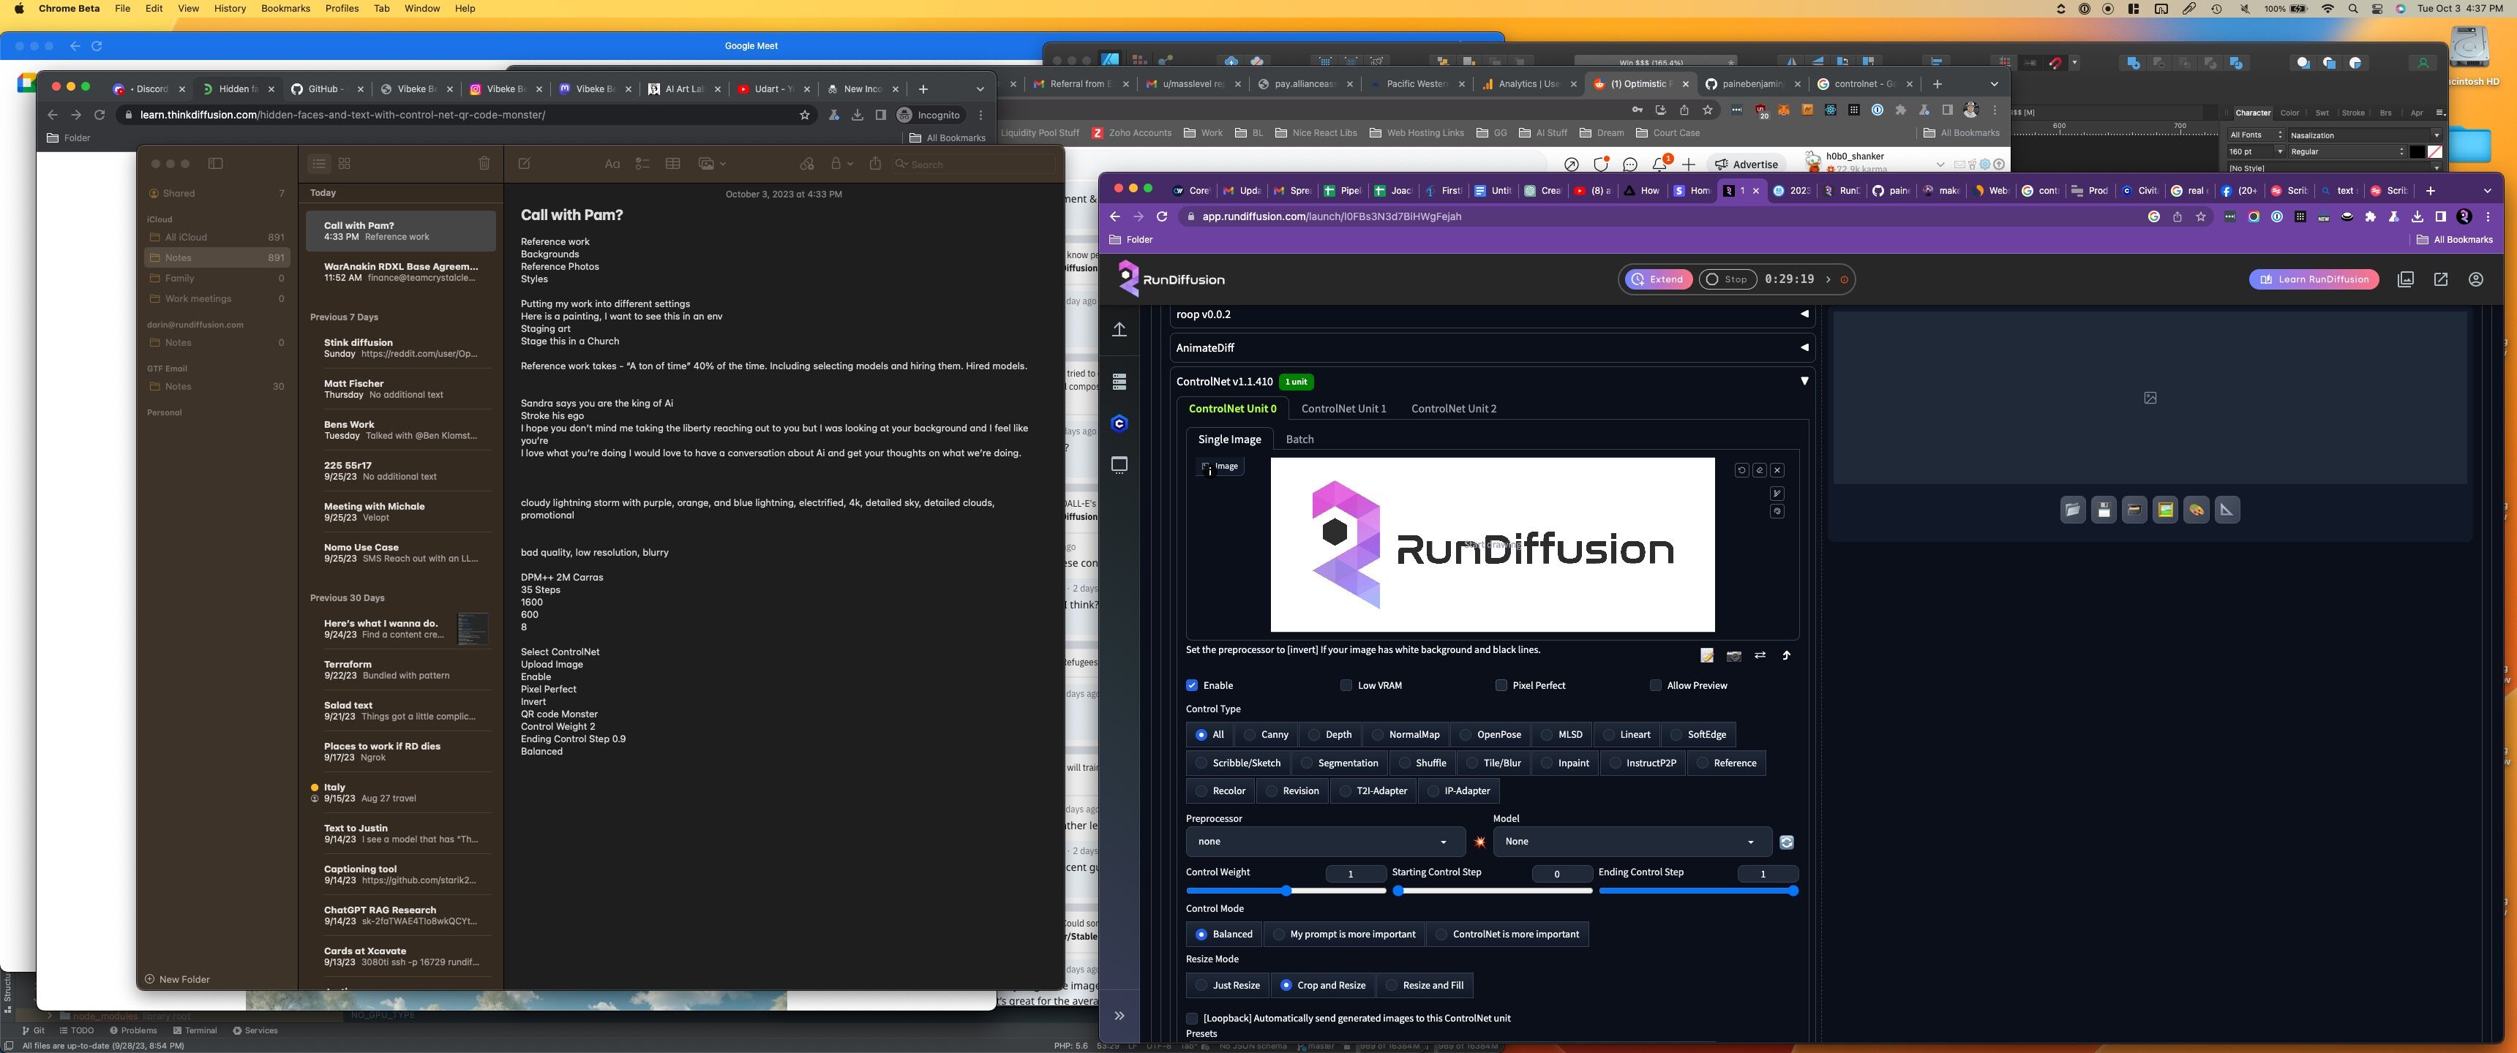Viewport: 2517px width, 1053px height.
Task: Click the run preprocessor explosion icon
Action: click(1479, 842)
